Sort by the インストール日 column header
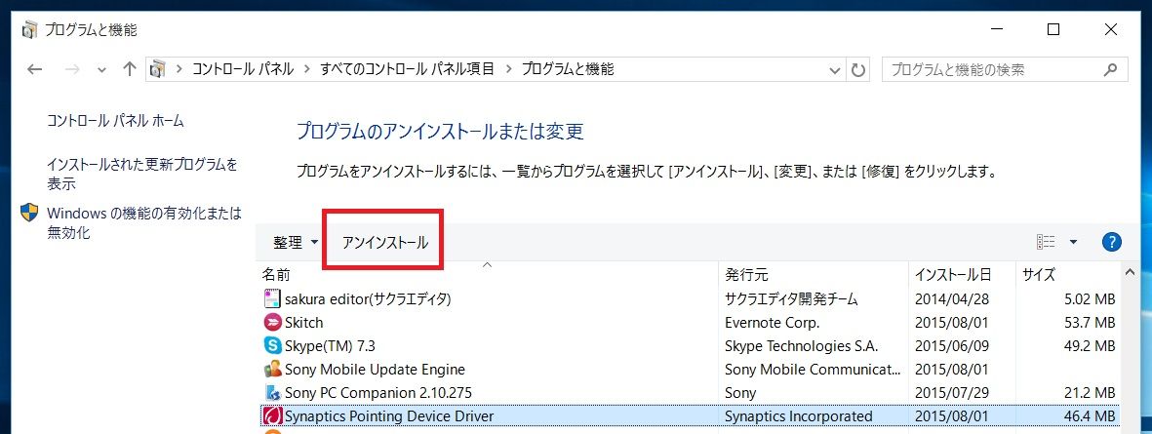Image resolution: width=1152 pixels, height=434 pixels. pos(962,275)
